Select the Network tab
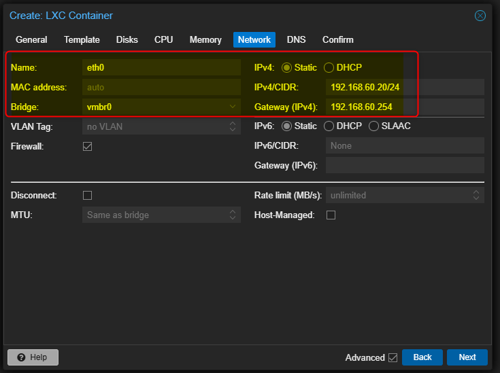 tap(254, 40)
